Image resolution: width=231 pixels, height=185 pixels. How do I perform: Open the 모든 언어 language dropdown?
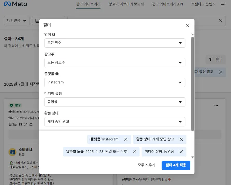point(115,43)
